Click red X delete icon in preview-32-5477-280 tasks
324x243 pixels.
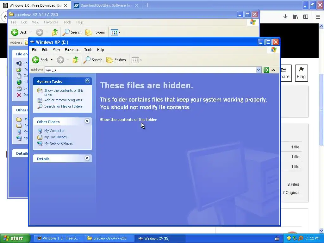pyautogui.click(x=19, y=95)
